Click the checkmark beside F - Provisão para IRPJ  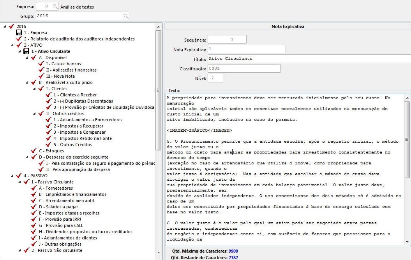34,219
